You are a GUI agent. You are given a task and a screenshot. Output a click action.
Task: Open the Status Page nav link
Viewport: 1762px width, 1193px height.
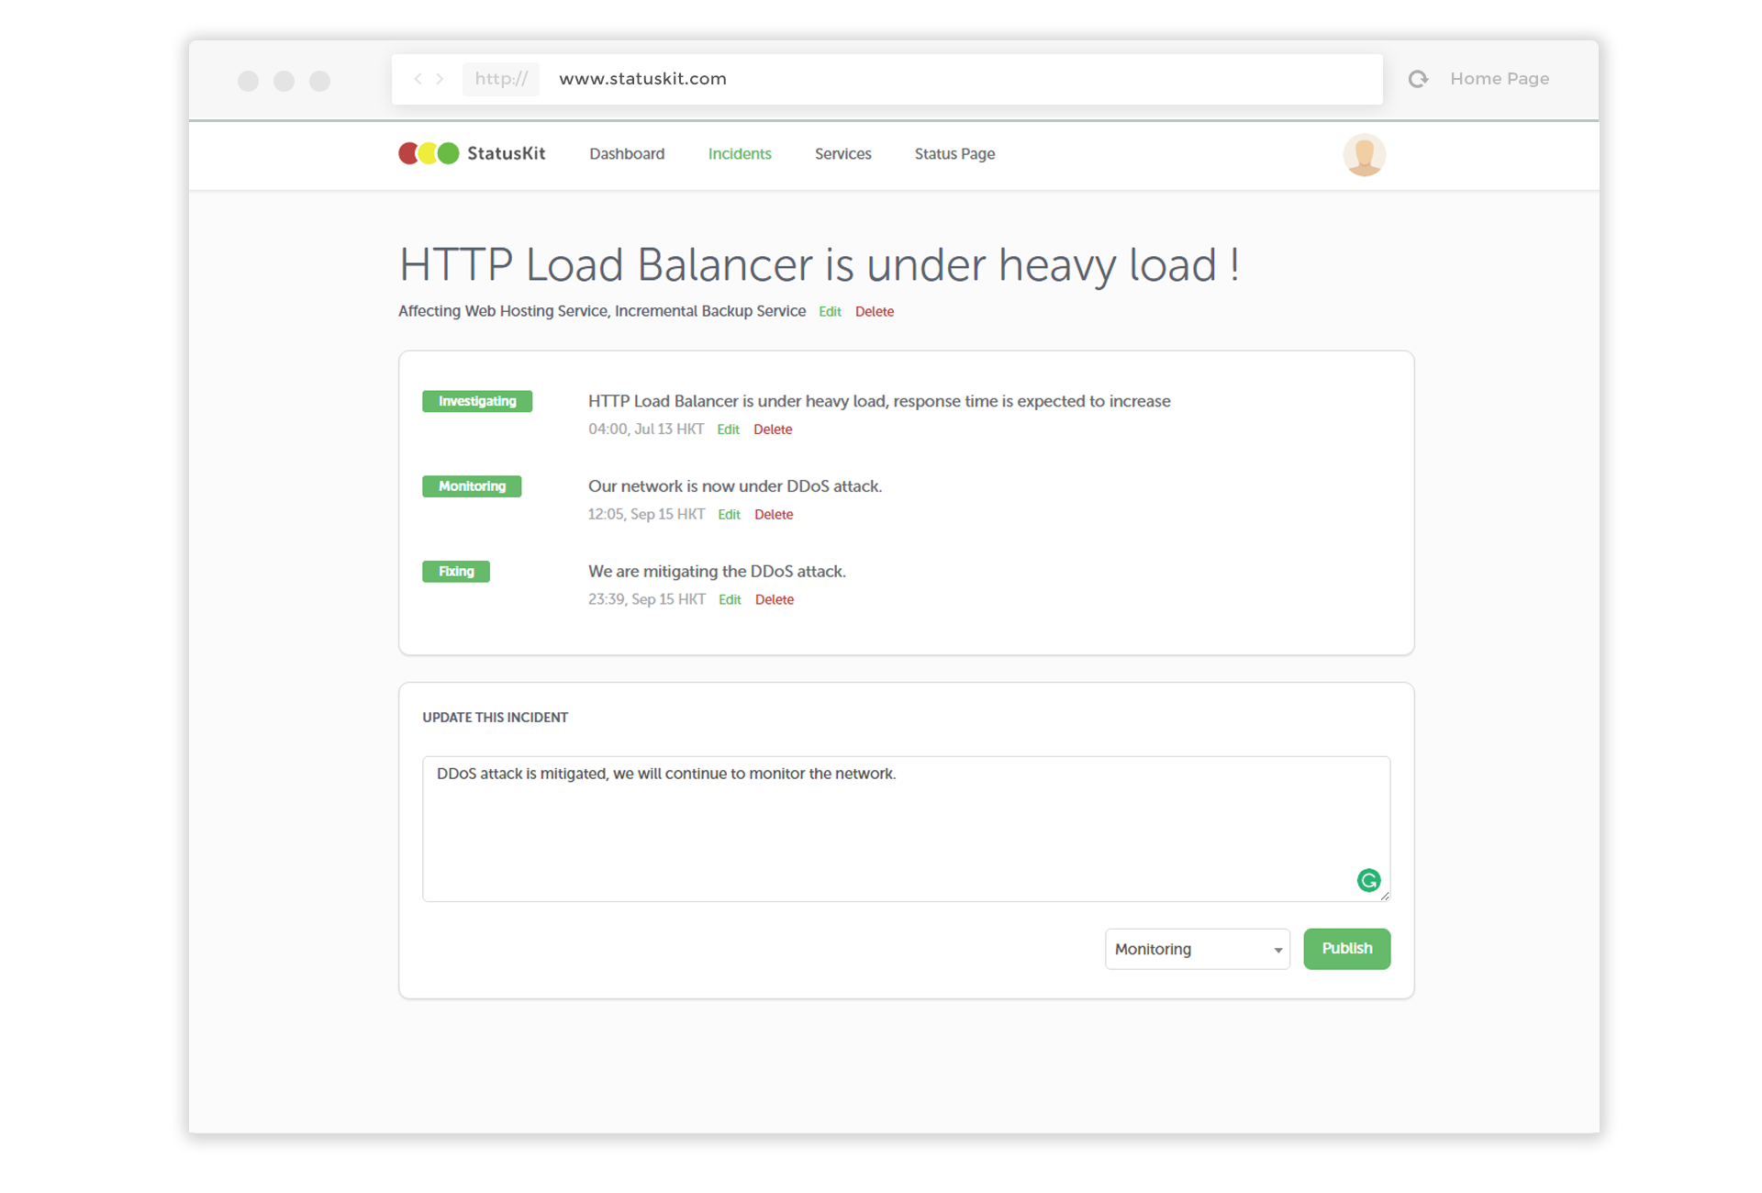954,154
